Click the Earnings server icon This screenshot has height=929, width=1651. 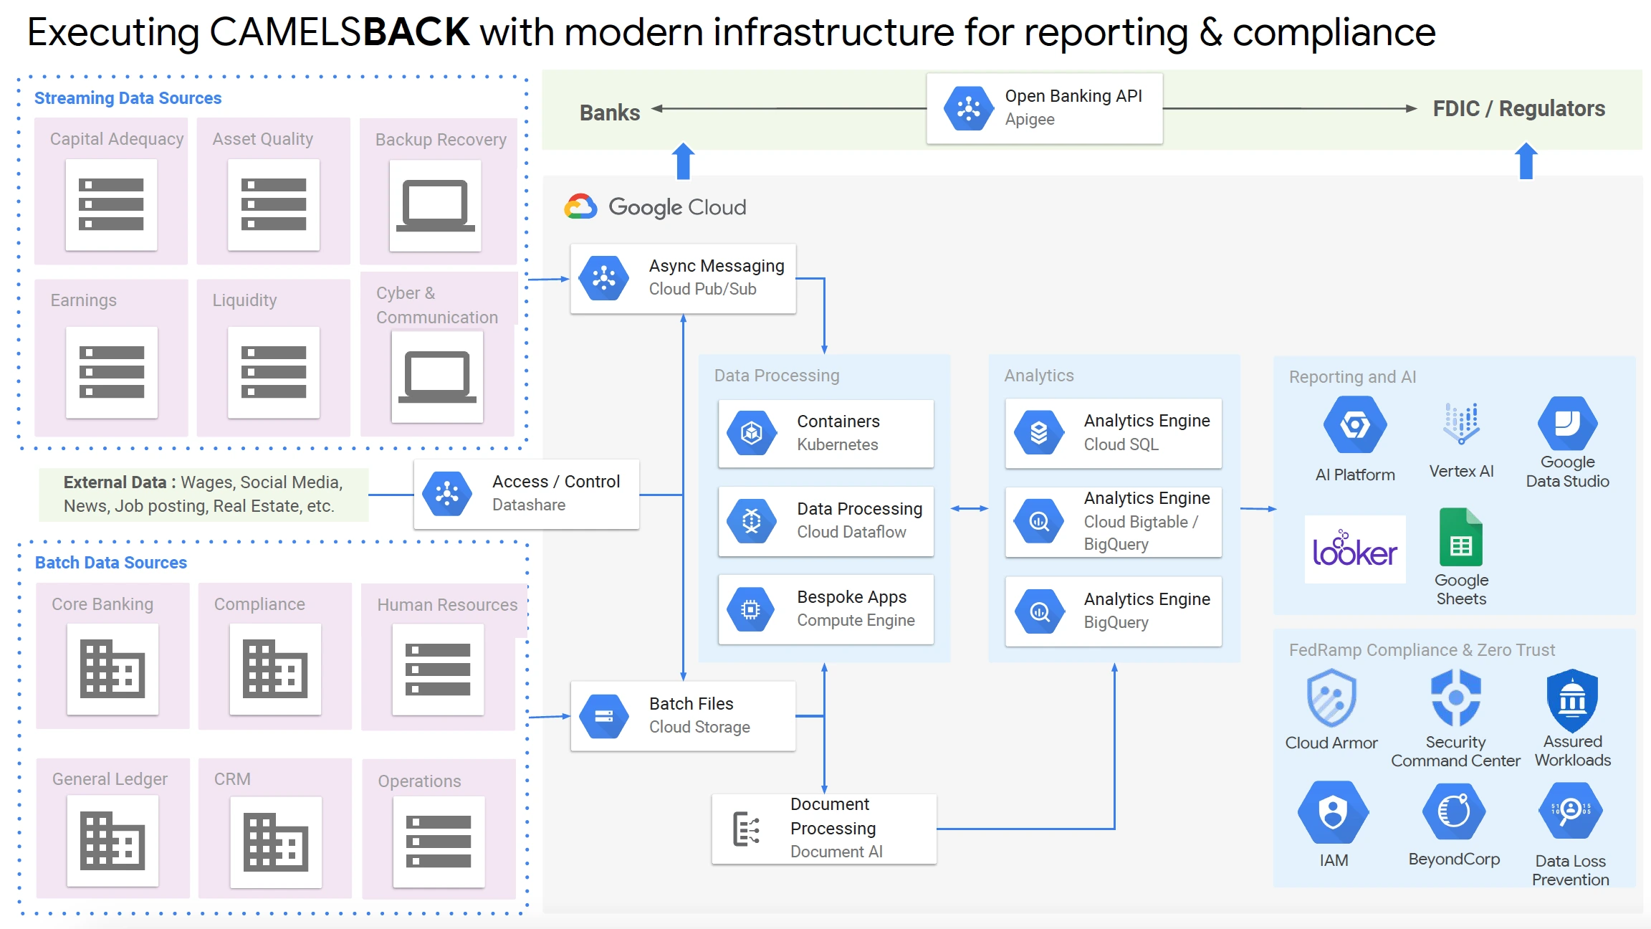(112, 373)
